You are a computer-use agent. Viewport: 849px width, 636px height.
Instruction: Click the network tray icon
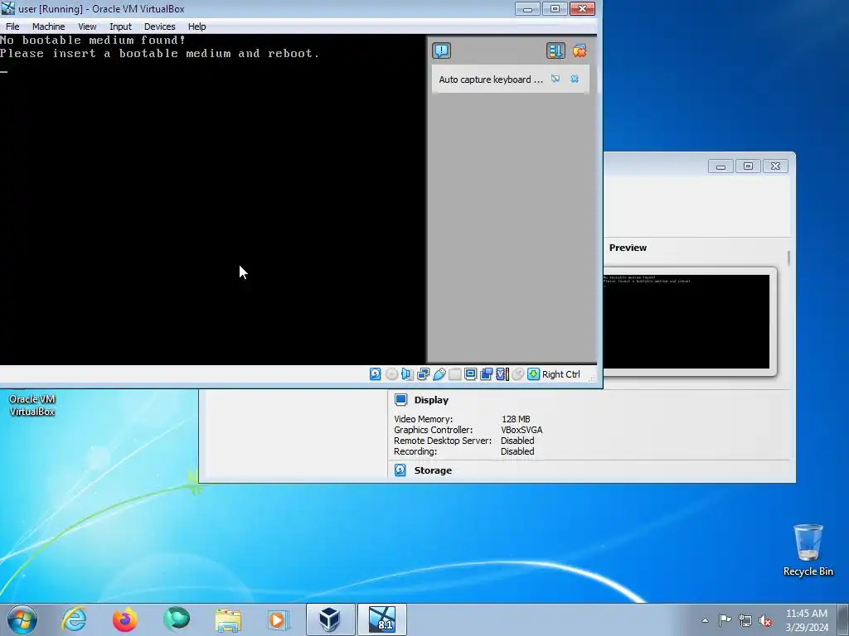(x=745, y=620)
